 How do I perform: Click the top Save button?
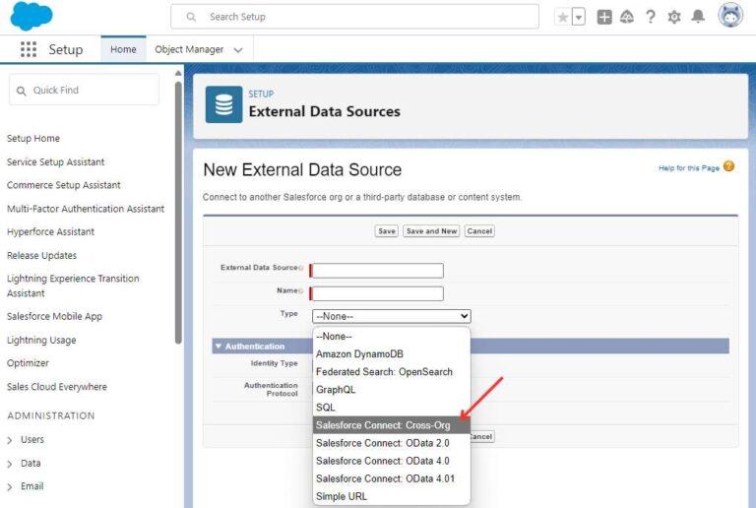coord(386,231)
